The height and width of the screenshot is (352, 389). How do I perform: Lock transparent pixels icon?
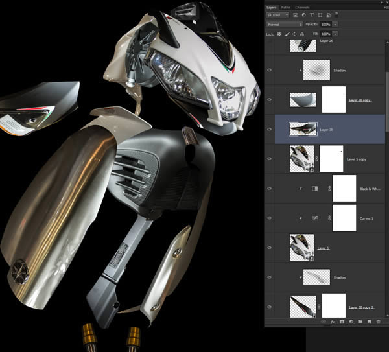279,34
